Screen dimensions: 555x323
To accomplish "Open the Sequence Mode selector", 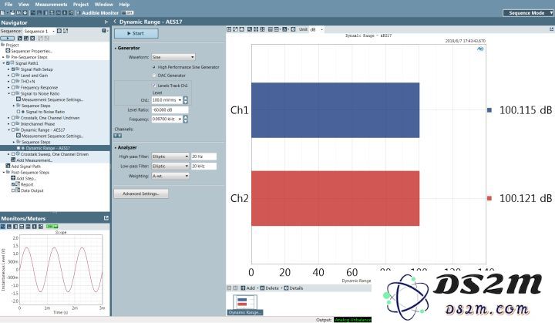I will (x=528, y=13).
